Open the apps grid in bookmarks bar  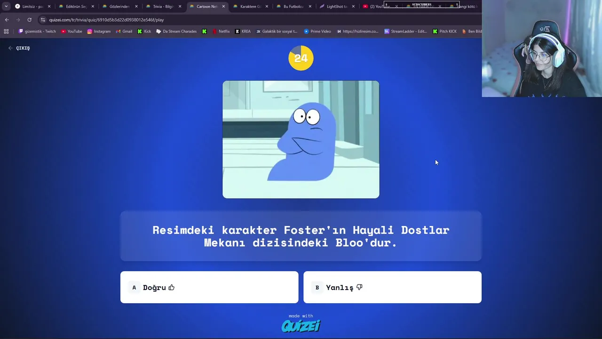pos(6,32)
